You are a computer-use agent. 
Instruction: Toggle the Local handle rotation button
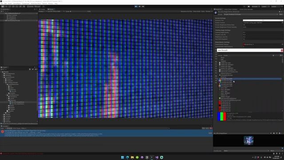37,6
